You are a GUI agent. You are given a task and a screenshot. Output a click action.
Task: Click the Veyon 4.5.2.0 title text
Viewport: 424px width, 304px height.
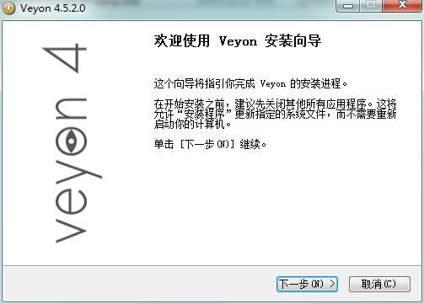pyautogui.click(x=53, y=8)
